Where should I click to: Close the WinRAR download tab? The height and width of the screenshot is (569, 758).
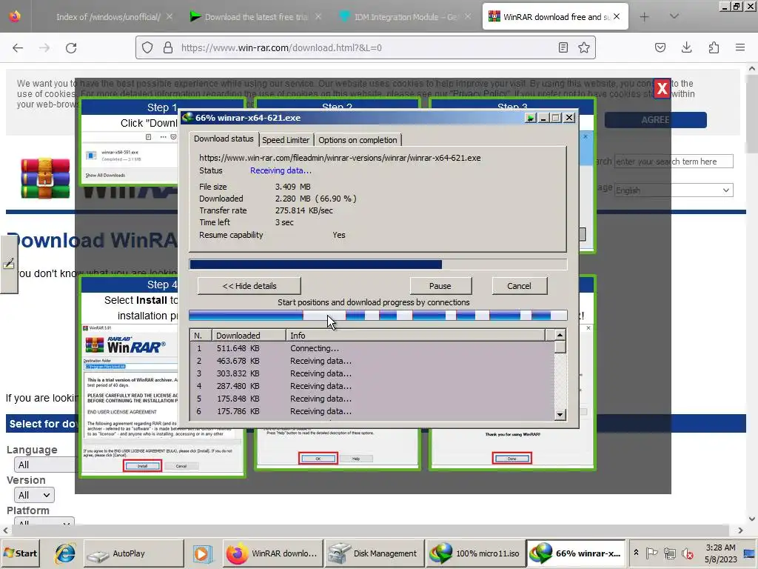(617, 16)
